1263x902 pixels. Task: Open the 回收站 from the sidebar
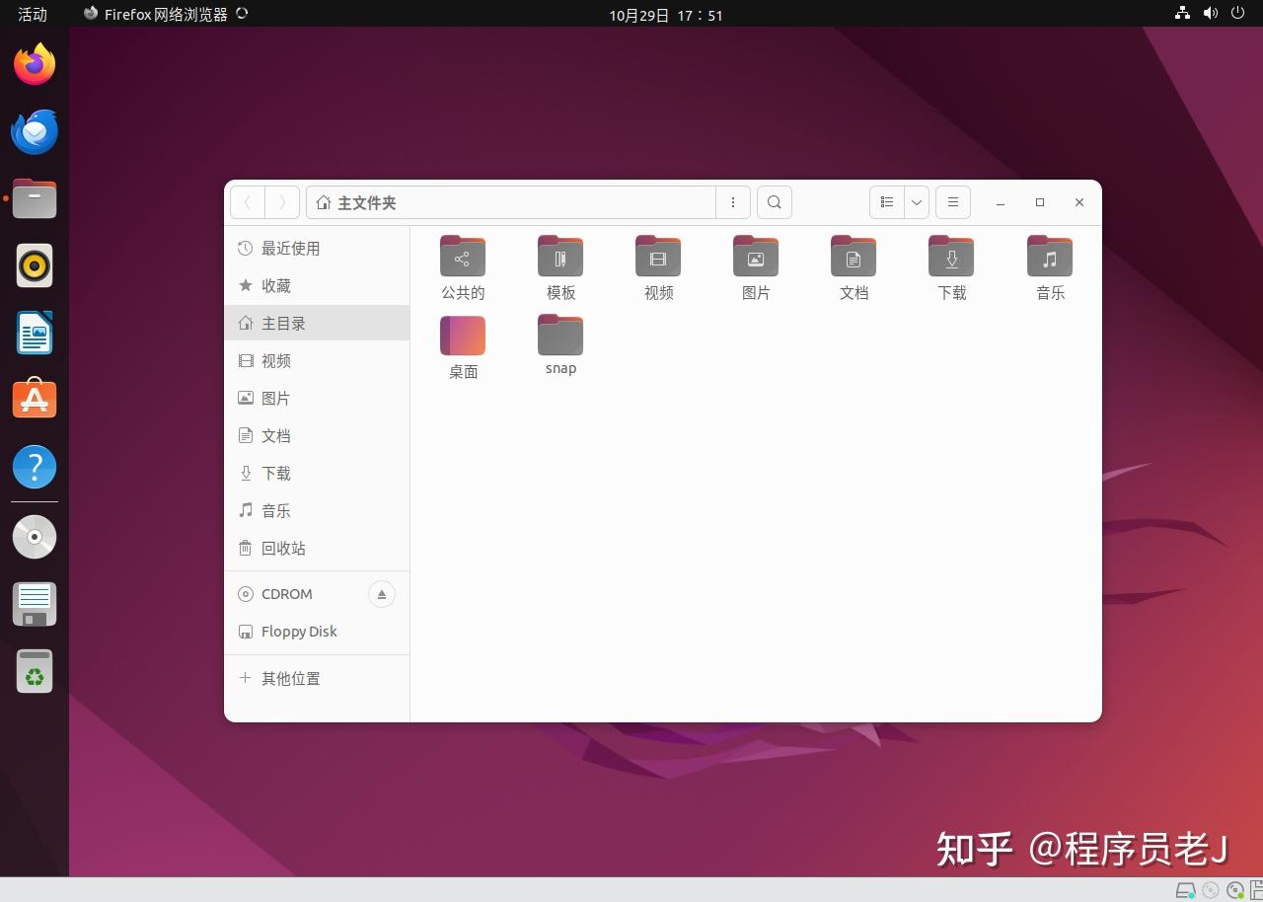[x=283, y=548]
